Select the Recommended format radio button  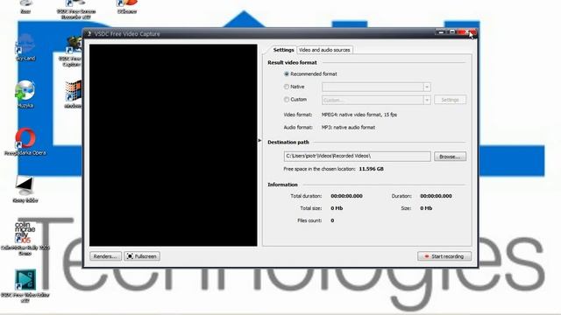[x=287, y=73]
